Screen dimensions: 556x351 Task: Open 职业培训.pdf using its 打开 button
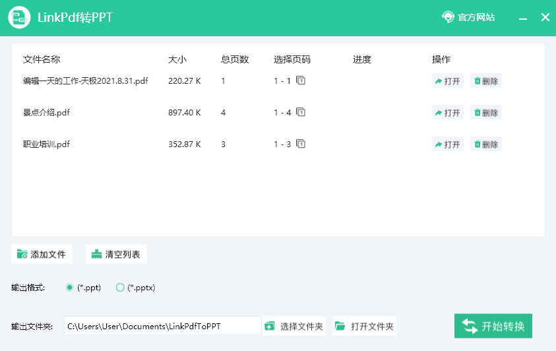(447, 144)
